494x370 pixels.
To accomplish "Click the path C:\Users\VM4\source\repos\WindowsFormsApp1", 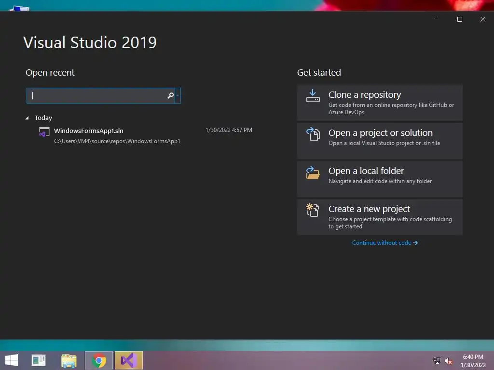I will [117, 141].
